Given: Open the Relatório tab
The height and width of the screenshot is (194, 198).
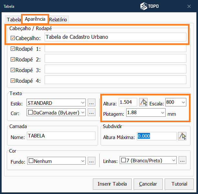Looking at the screenshot, I should [x=58, y=19].
